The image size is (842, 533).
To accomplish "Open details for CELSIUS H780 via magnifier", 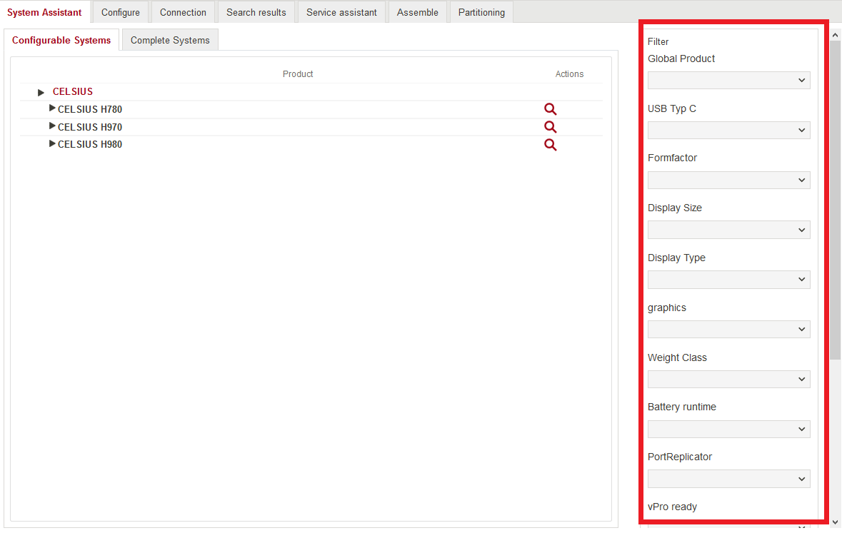I will tap(550, 109).
